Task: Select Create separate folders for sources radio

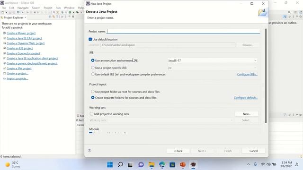Action: (93, 98)
